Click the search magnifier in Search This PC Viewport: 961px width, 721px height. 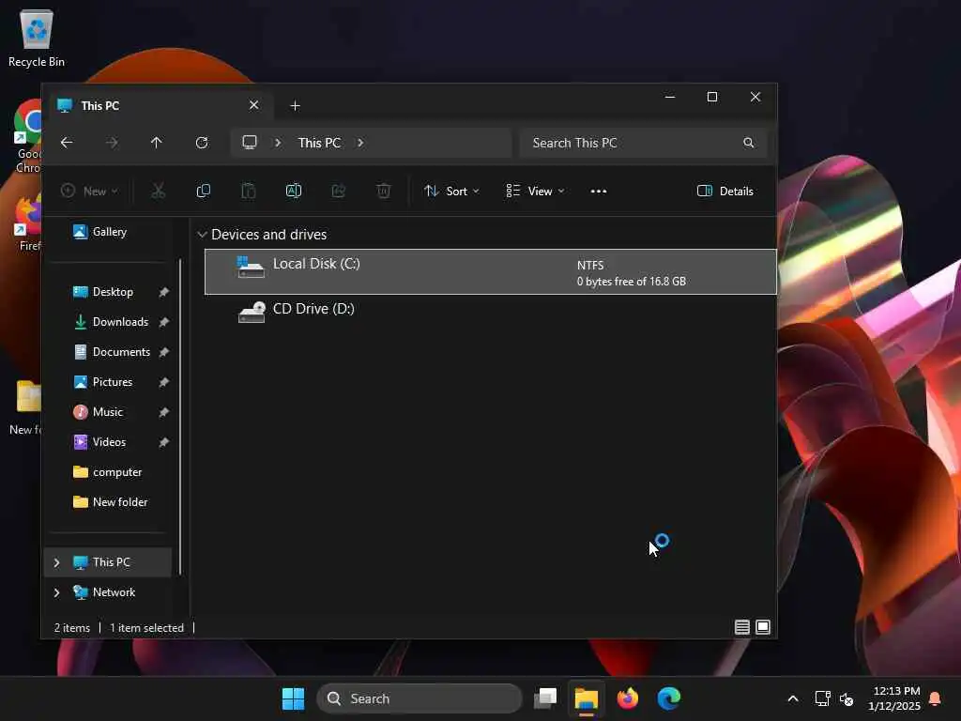[x=748, y=143]
